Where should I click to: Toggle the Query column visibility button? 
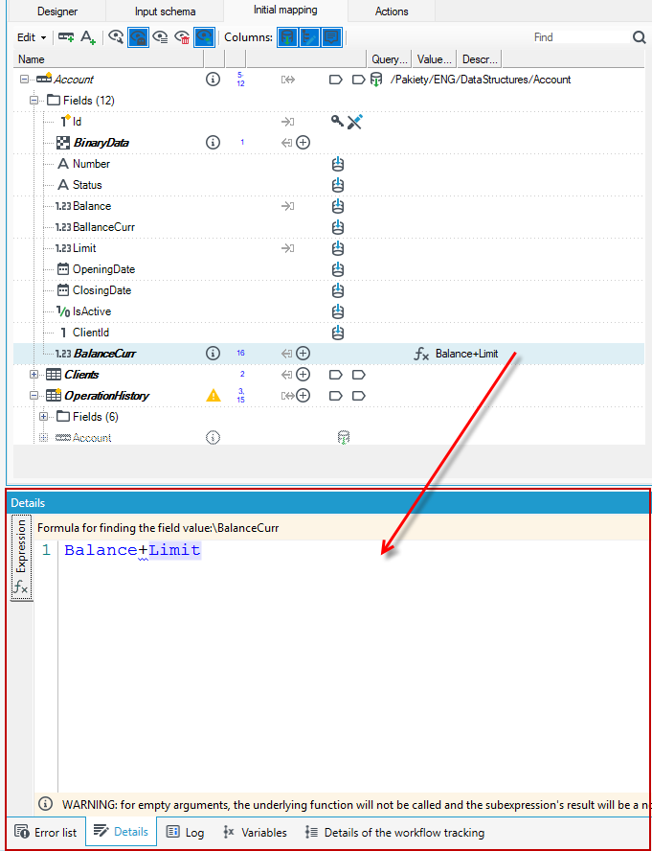point(287,37)
